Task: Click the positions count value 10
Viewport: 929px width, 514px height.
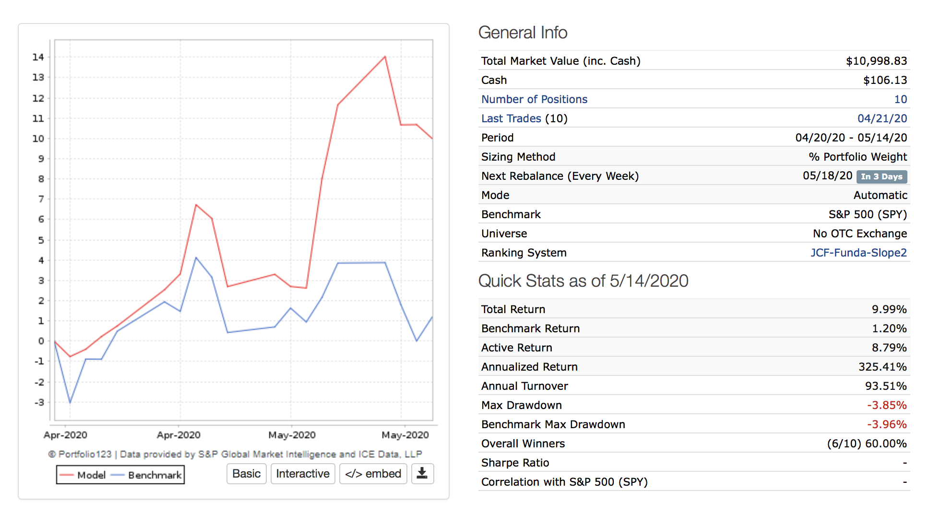Action: (x=900, y=99)
